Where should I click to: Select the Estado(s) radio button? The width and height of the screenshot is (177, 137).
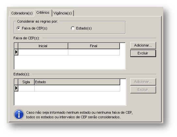tap(73, 28)
